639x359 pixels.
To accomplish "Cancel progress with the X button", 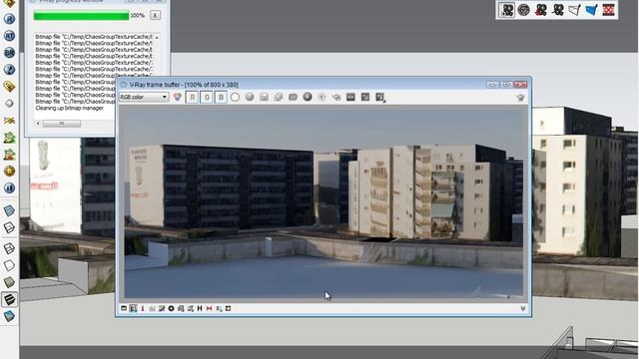I will click(155, 15).
